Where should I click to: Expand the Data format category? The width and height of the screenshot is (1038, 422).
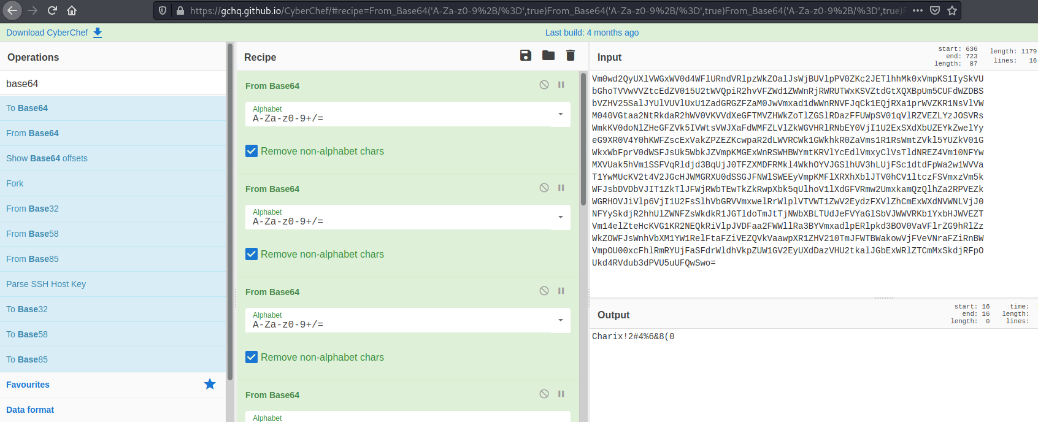point(113,410)
